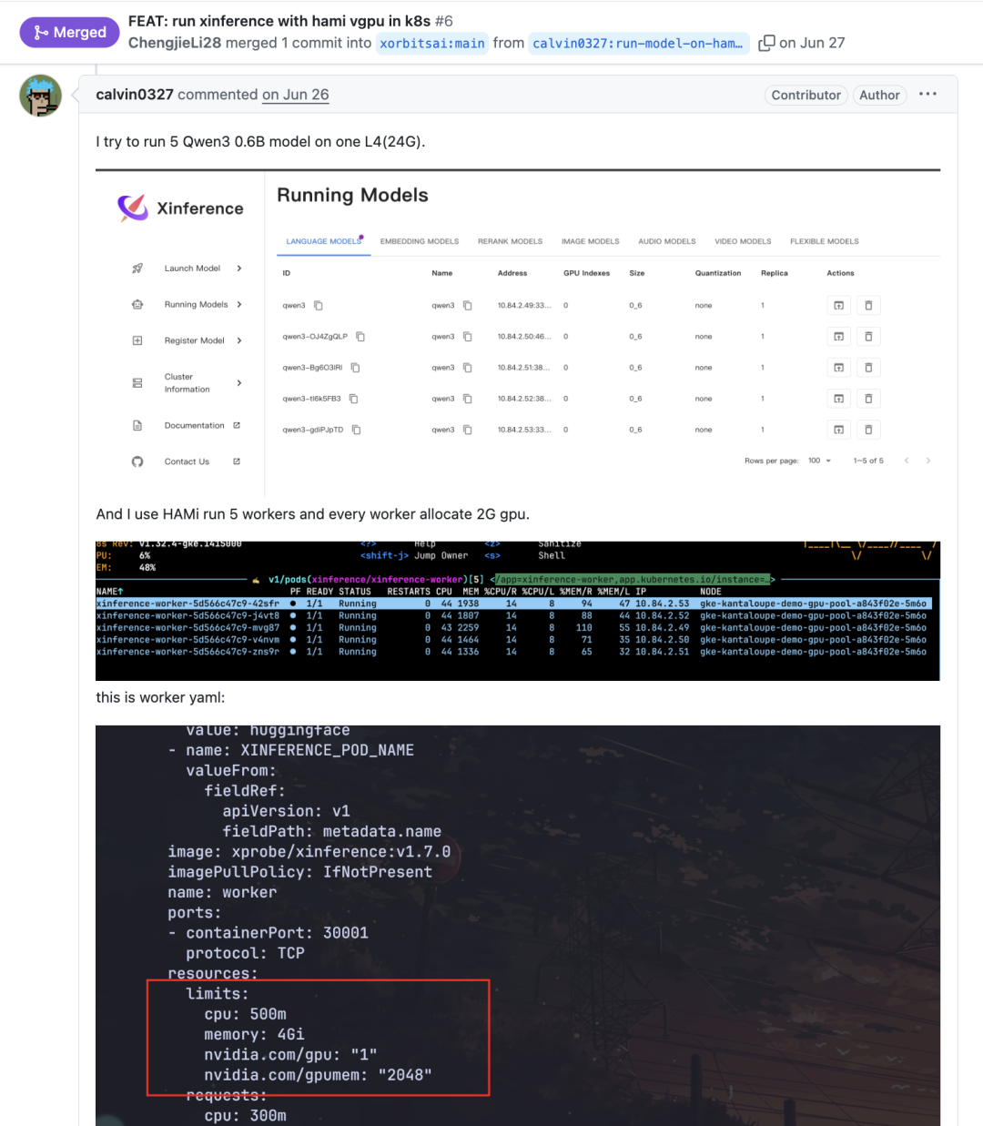983x1126 pixels.
Task: Click the 'on Jun 26' comment timestamp
Action: pyautogui.click(x=296, y=95)
